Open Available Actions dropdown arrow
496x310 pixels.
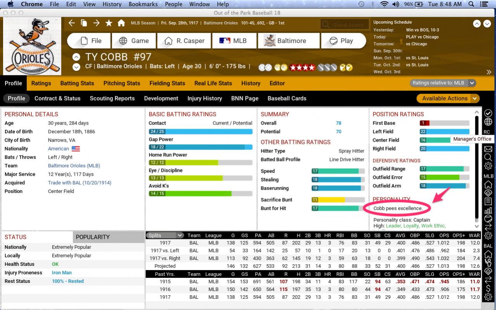pyautogui.click(x=475, y=99)
